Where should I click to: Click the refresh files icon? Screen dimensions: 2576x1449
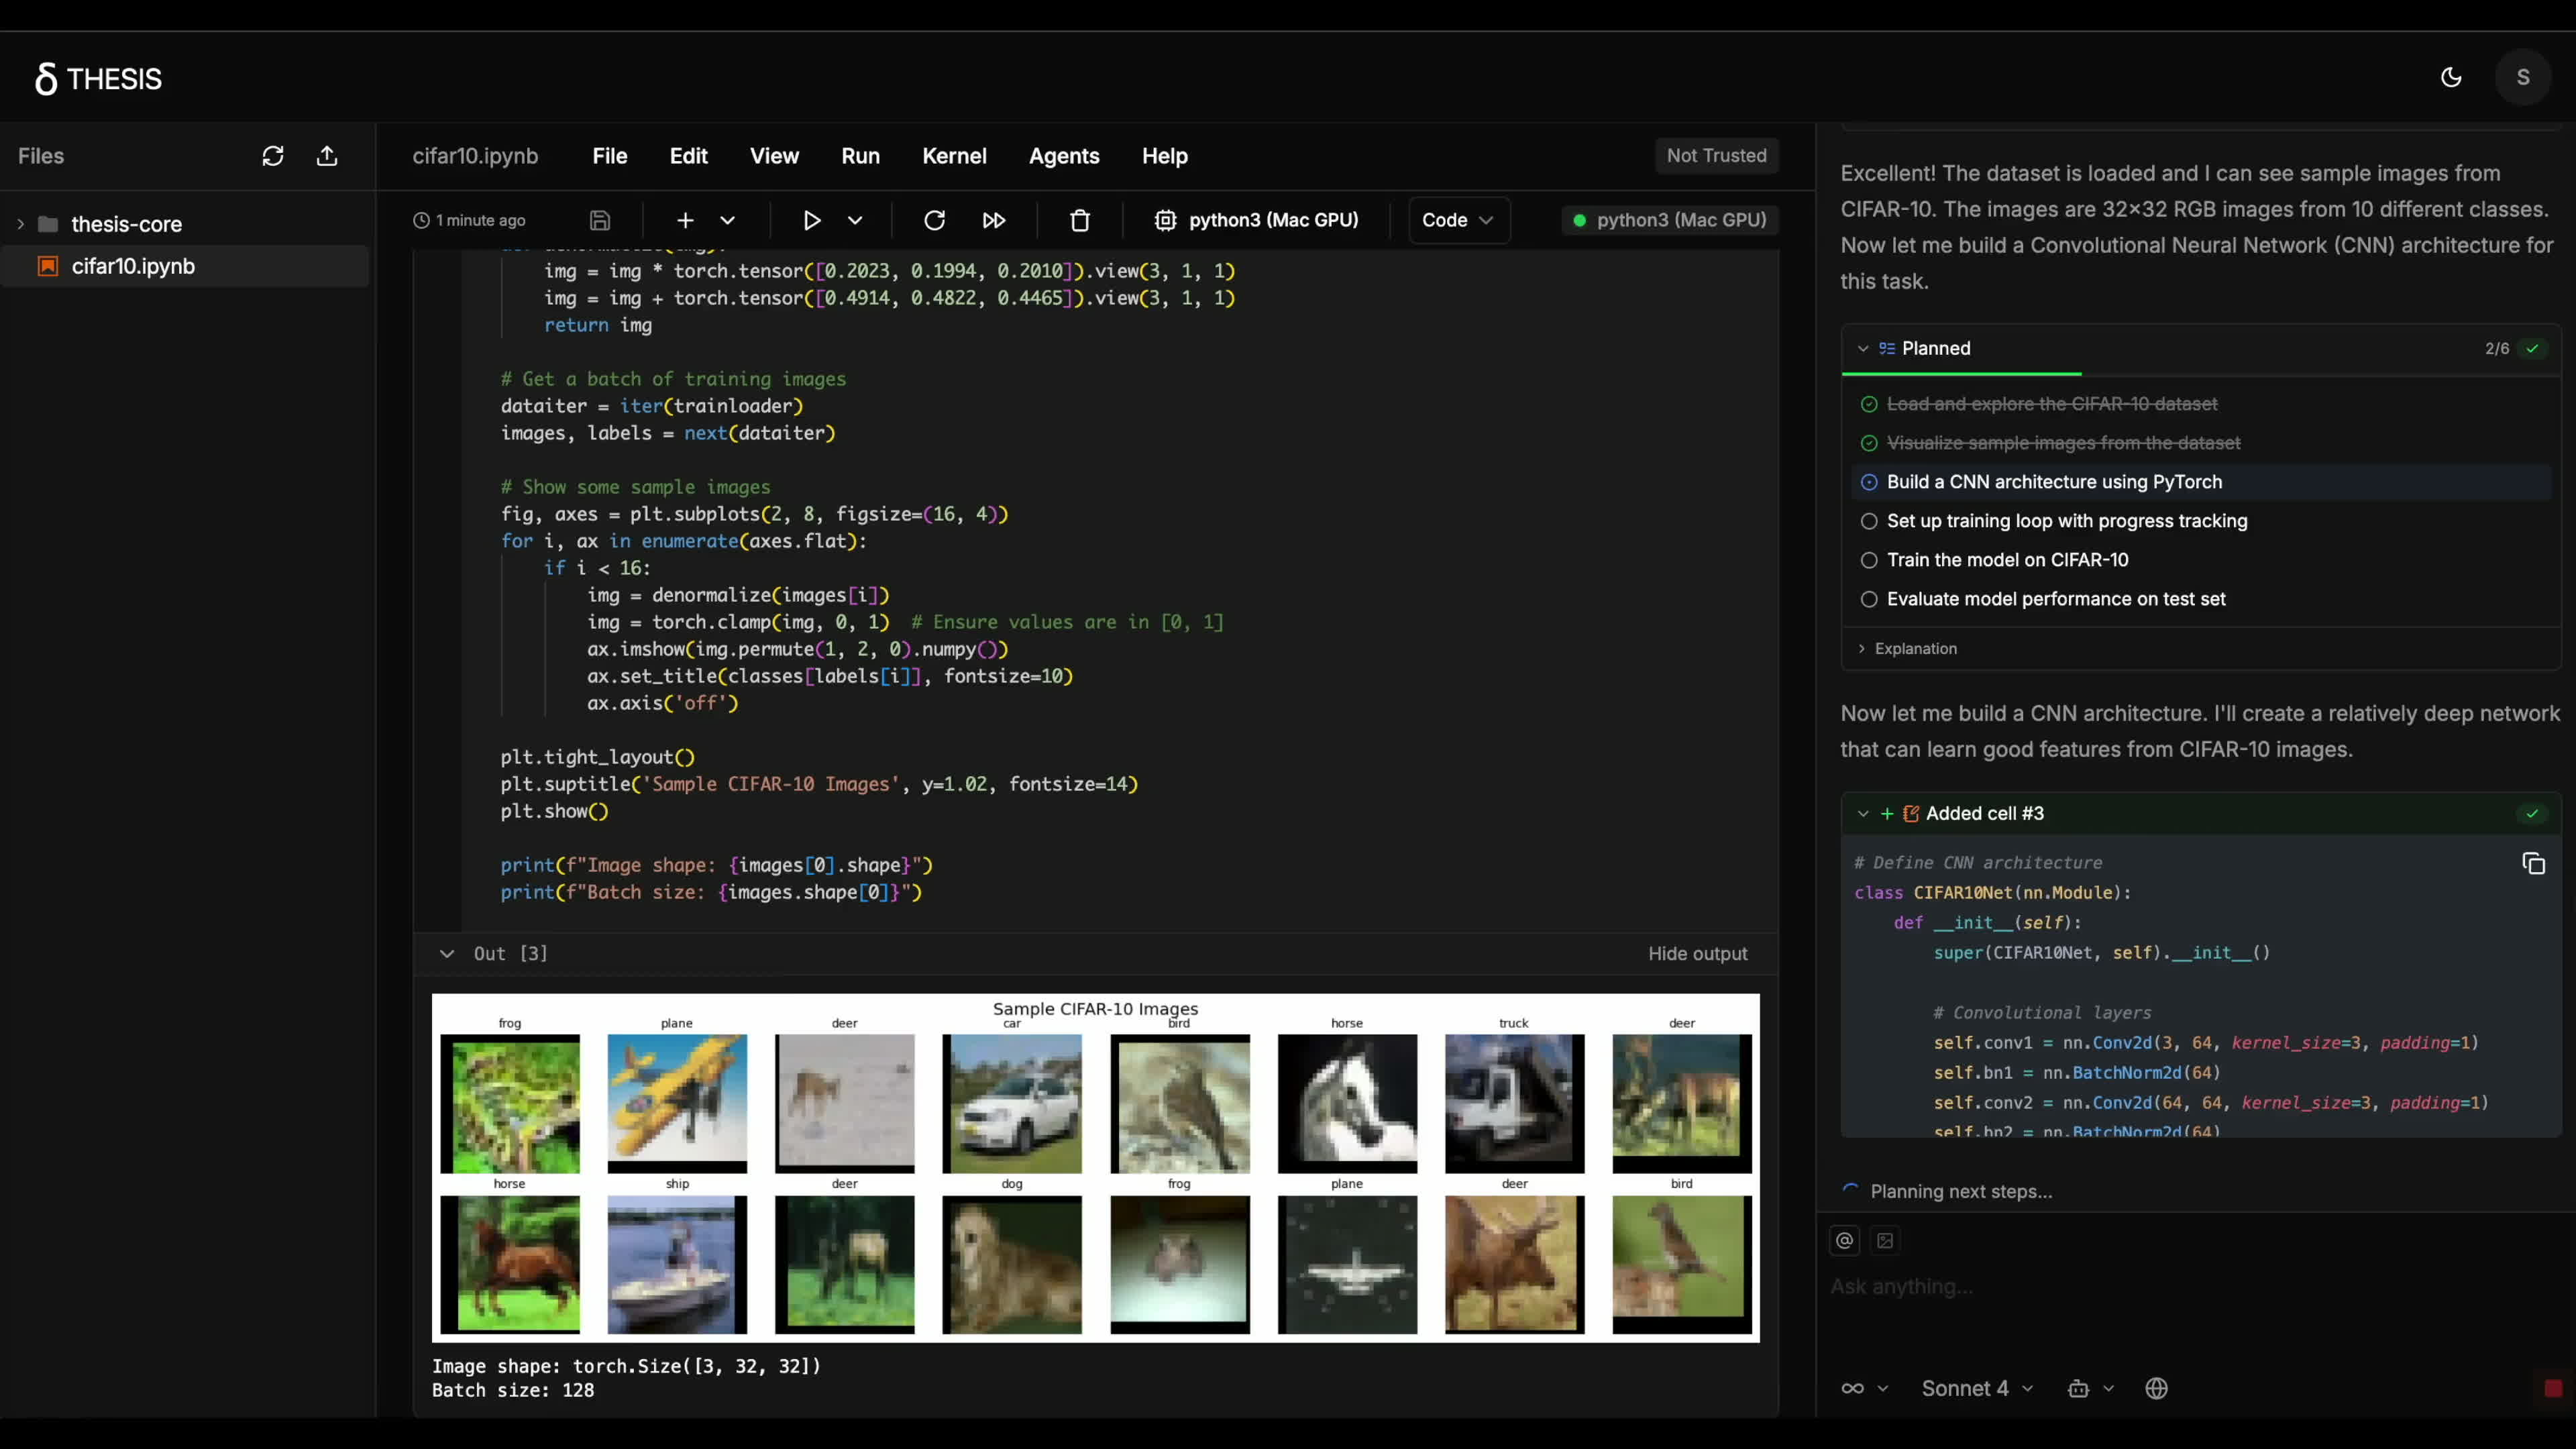pyautogui.click(x=273, y=156)
